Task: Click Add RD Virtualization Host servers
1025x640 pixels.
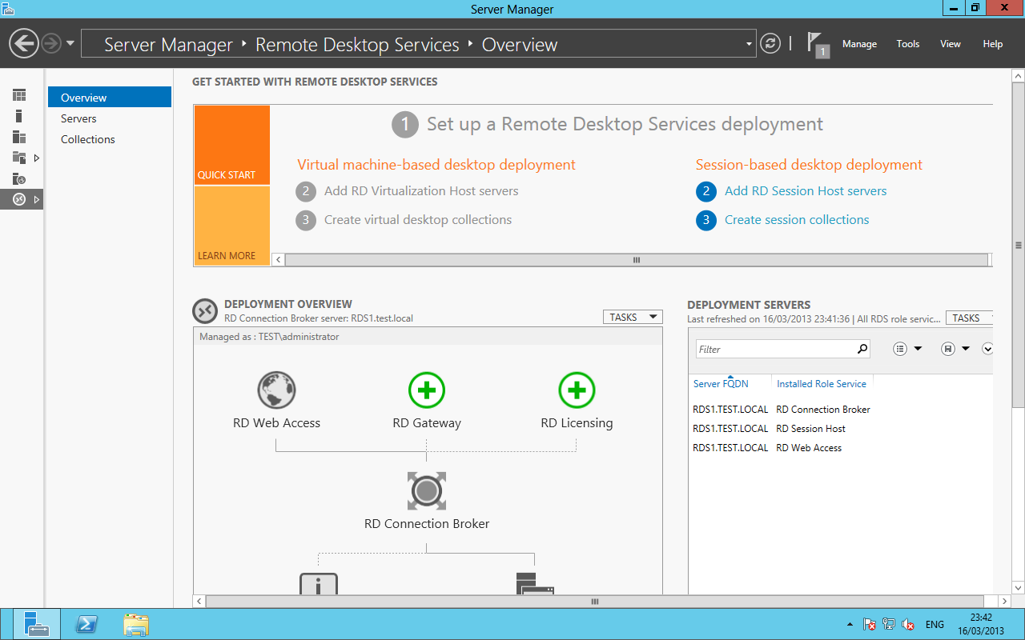Action: tap(421, 191)
